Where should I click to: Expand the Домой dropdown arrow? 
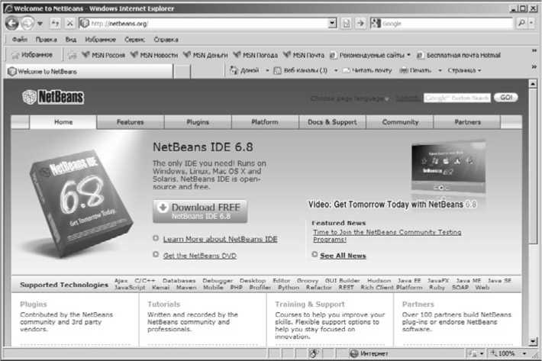click(x=267, y=70)
